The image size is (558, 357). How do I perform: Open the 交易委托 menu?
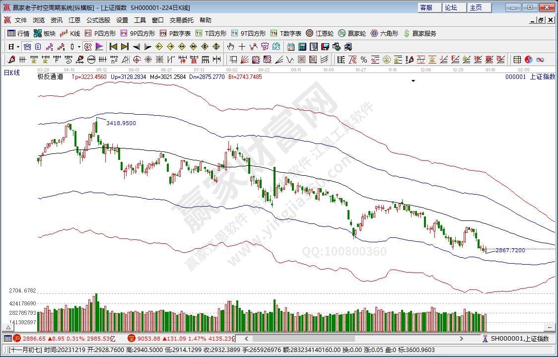point(182,20)
